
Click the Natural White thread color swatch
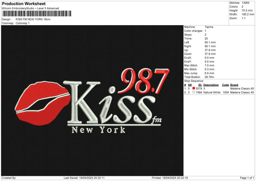tap(194, 92)
